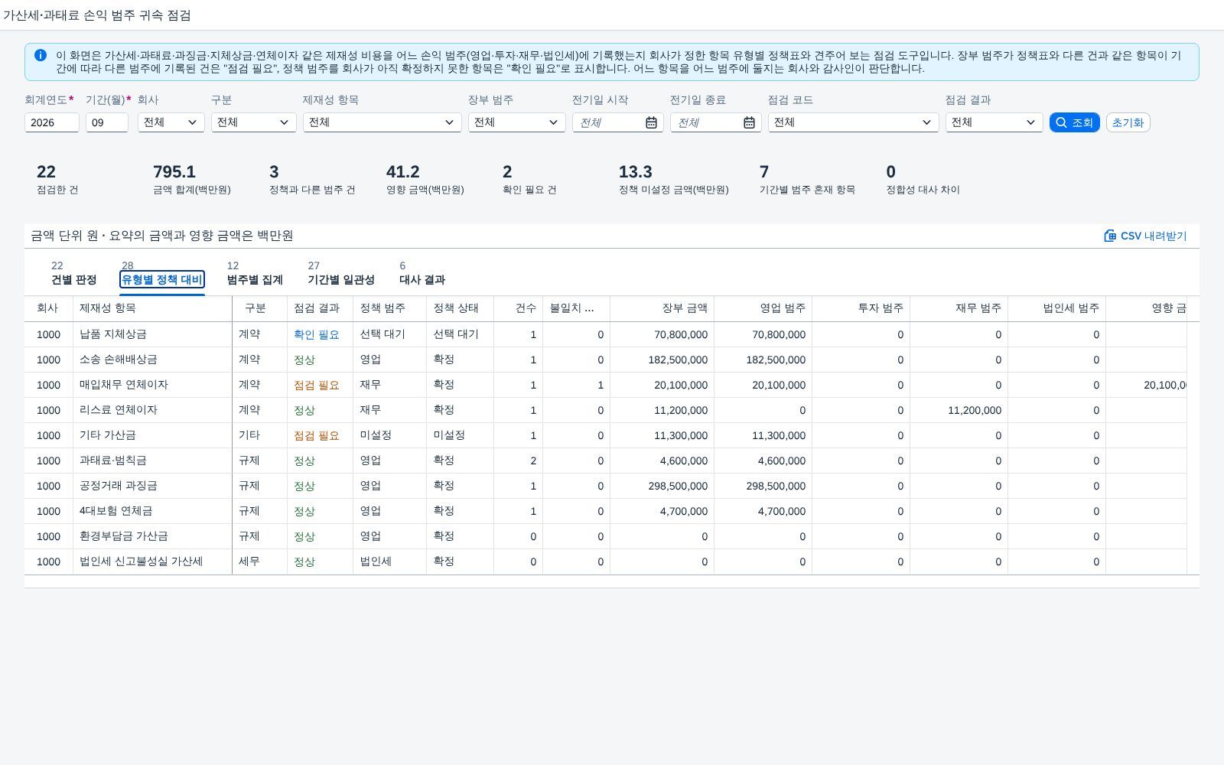Click the info icon in the blue notice banner

click(x=41, y=55)
